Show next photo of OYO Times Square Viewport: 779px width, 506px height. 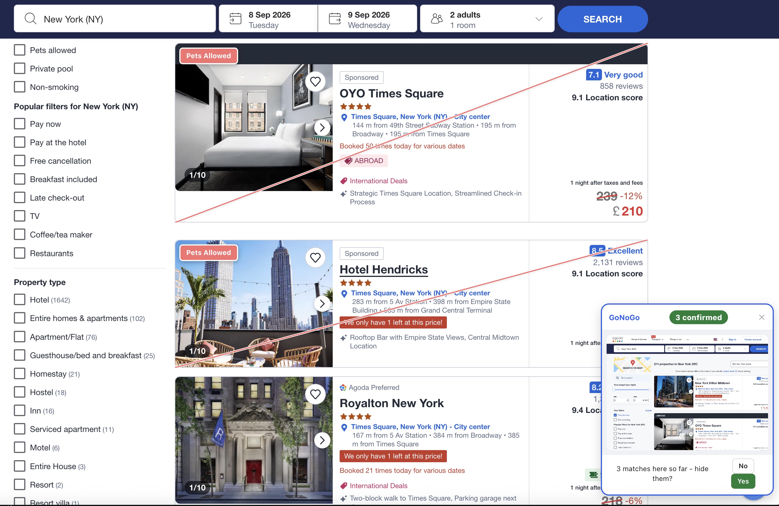coord(322,128)
